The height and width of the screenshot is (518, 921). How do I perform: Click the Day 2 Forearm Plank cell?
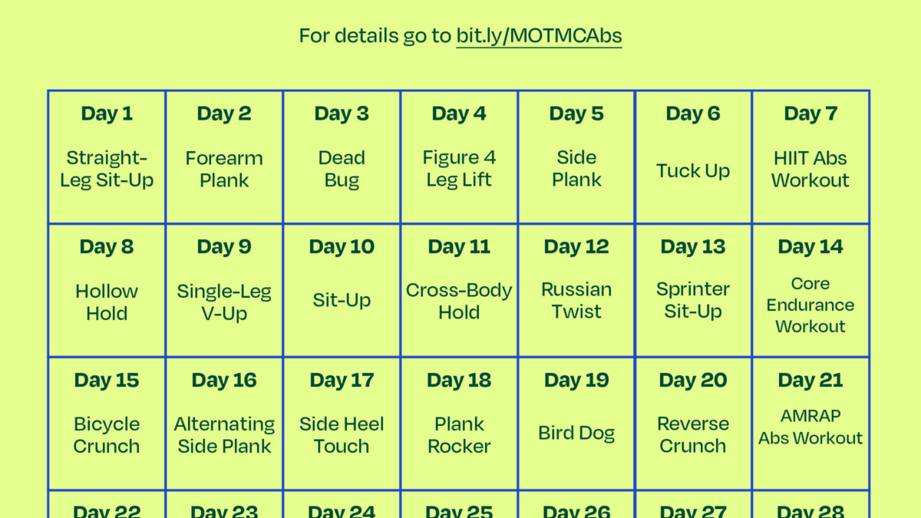[x=224, y=157]
